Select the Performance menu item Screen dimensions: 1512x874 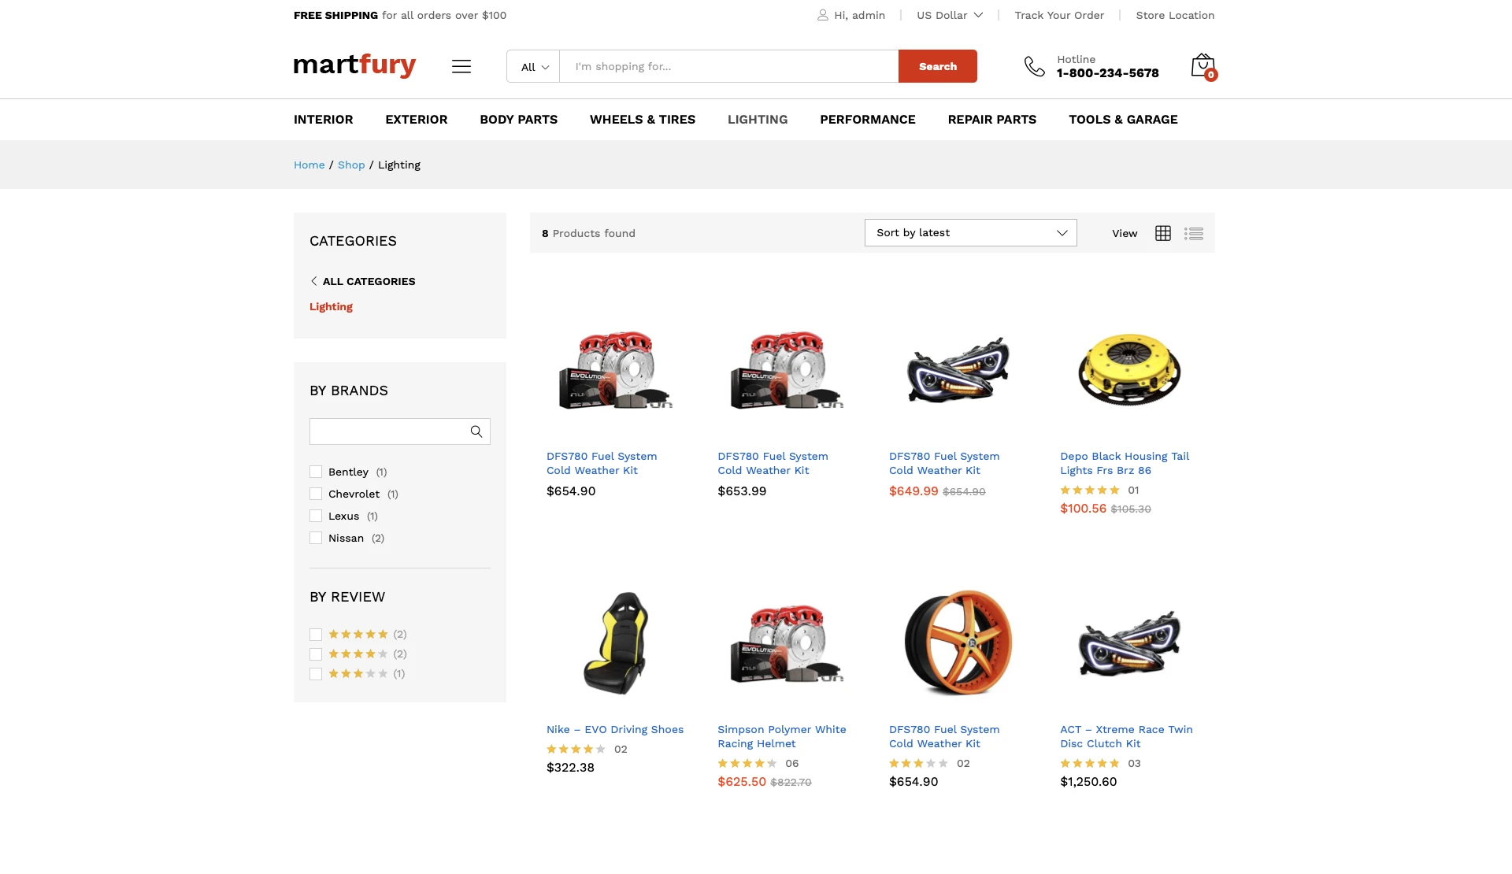pos(868,120)
